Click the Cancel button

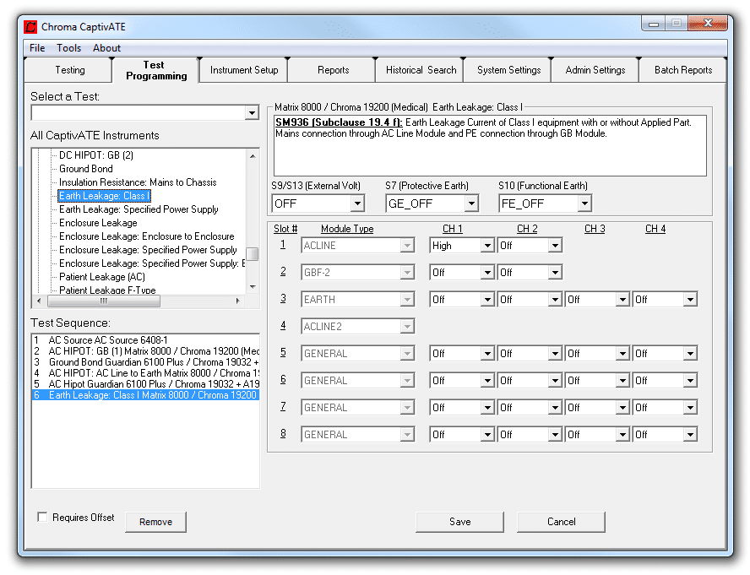(x=561, y=522)
